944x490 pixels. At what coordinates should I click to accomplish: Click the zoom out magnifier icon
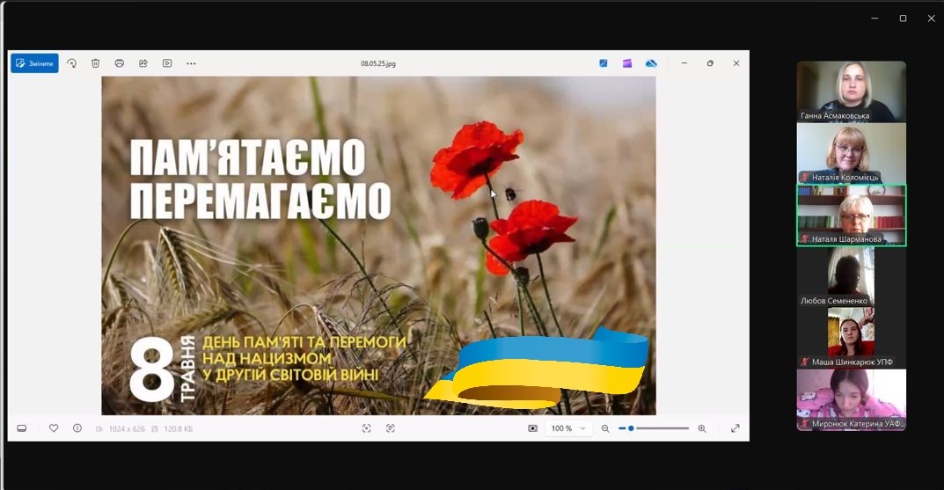tap(605, 428)
